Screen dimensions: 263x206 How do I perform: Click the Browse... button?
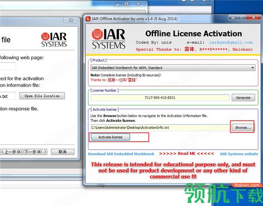click(x=243, y=128)
